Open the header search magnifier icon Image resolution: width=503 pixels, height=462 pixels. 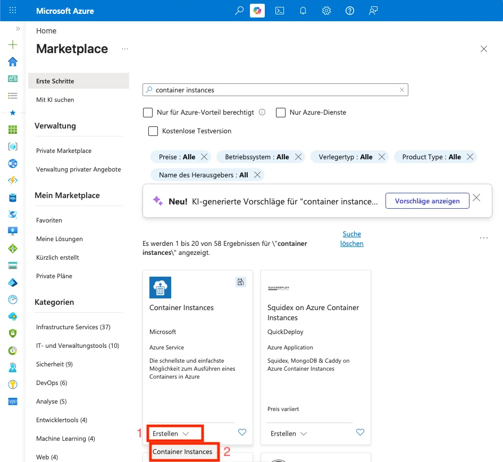(x=239, y=11)
